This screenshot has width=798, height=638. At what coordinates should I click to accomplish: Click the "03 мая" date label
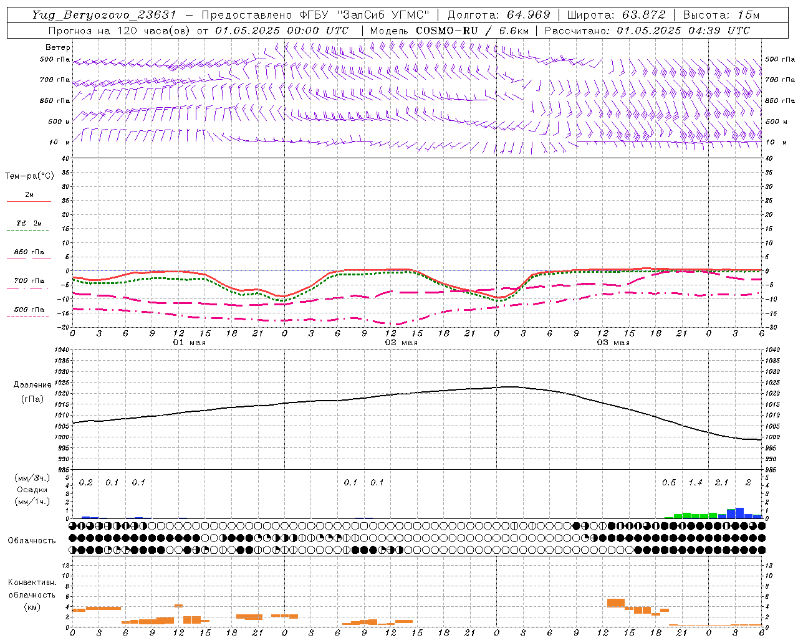(x=613, y=343)
